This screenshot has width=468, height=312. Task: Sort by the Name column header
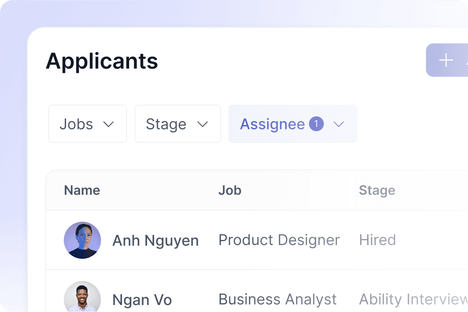pos(82,190)
